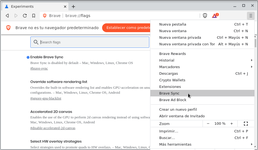This screenshot has width=258, height=150.
Task: Choose Crypto Wallets menu entry
Action: [172, 80]
